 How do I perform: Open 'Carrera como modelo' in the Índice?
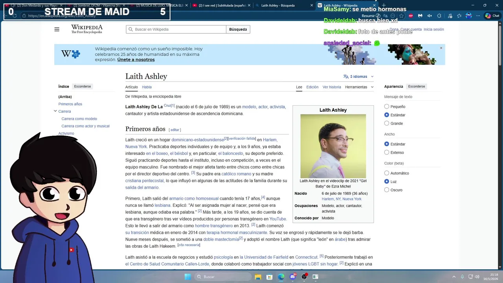click(x=79, y=119)
